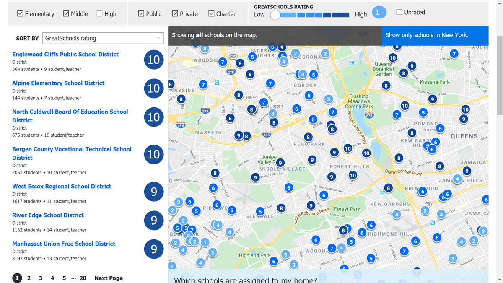Image resolution: width=503 pixels, height=283 pixels.
Task: Click marker 9 below Kissena Park label
Action: 433,99
